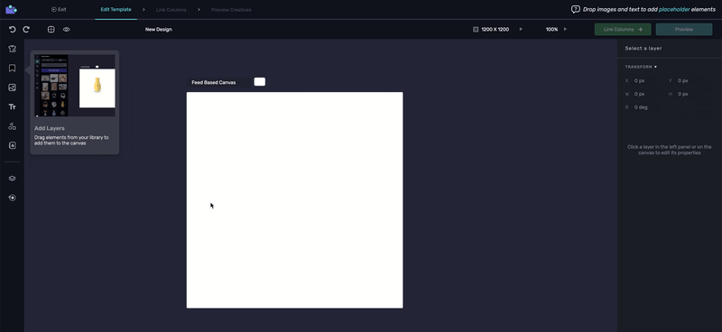
Task: Click the New Design title field
Action: point(159,30)
